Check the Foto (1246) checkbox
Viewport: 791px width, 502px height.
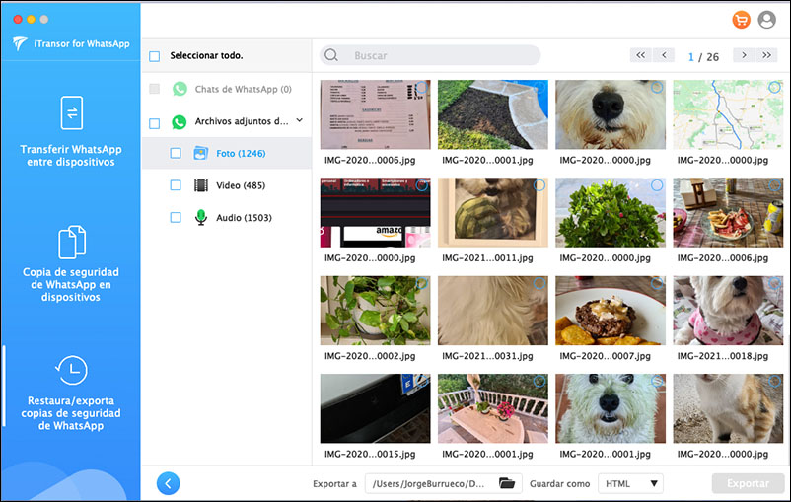176,153
